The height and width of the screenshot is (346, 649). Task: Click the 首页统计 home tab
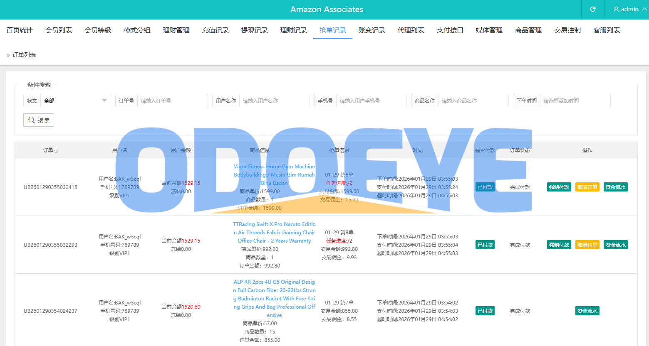pos(20,30)
